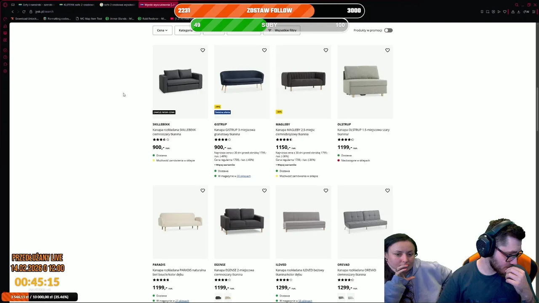Click Kanapa EGENSE 2-miejscowa title
The width and height of the screenshot is (539, 303).
pyautogui.click(x=234, y=272)
